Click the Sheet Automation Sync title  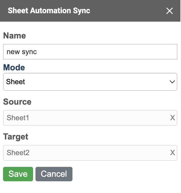pos(49,11)
